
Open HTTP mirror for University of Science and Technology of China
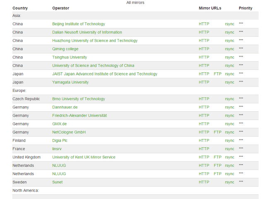[204, 65]
